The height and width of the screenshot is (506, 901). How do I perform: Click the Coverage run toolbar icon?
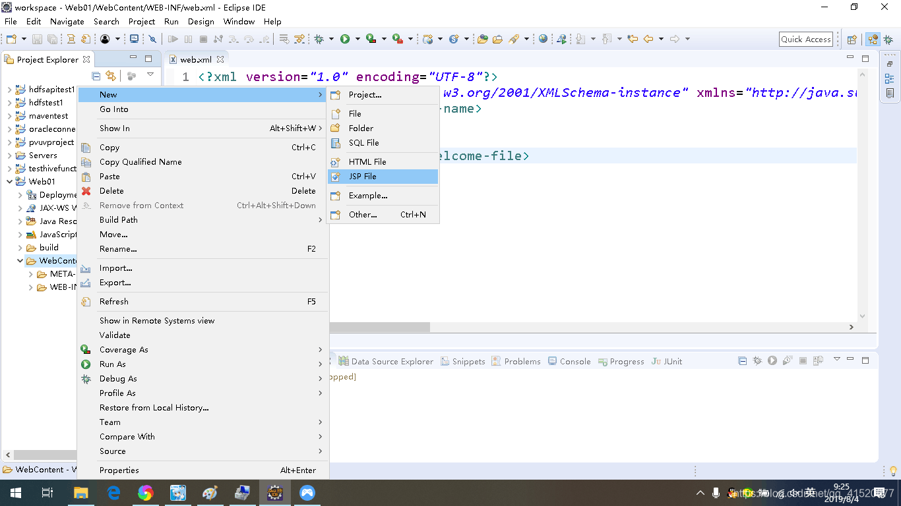pos(371,39)
